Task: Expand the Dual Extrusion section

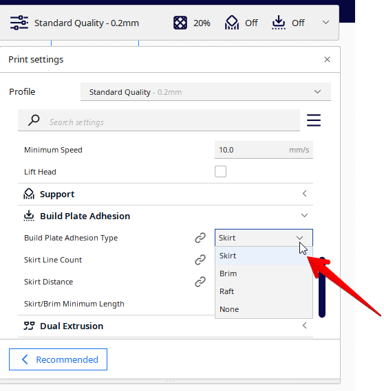Action: pos(165,326)
